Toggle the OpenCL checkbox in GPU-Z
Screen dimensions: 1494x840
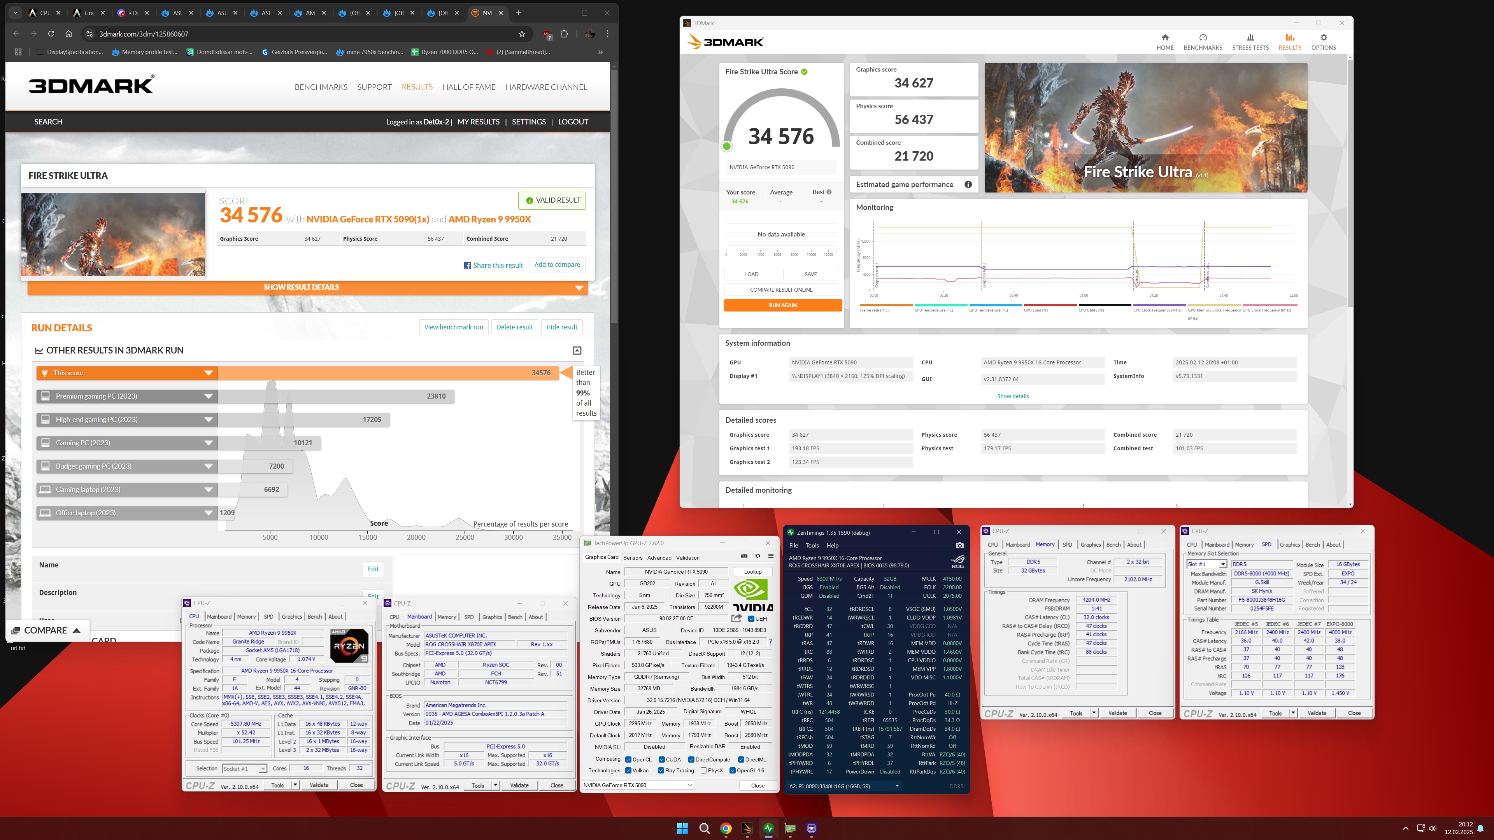(x=628, y=759)
